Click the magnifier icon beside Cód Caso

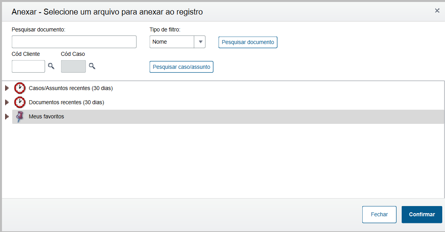click(x=92, y=66)
